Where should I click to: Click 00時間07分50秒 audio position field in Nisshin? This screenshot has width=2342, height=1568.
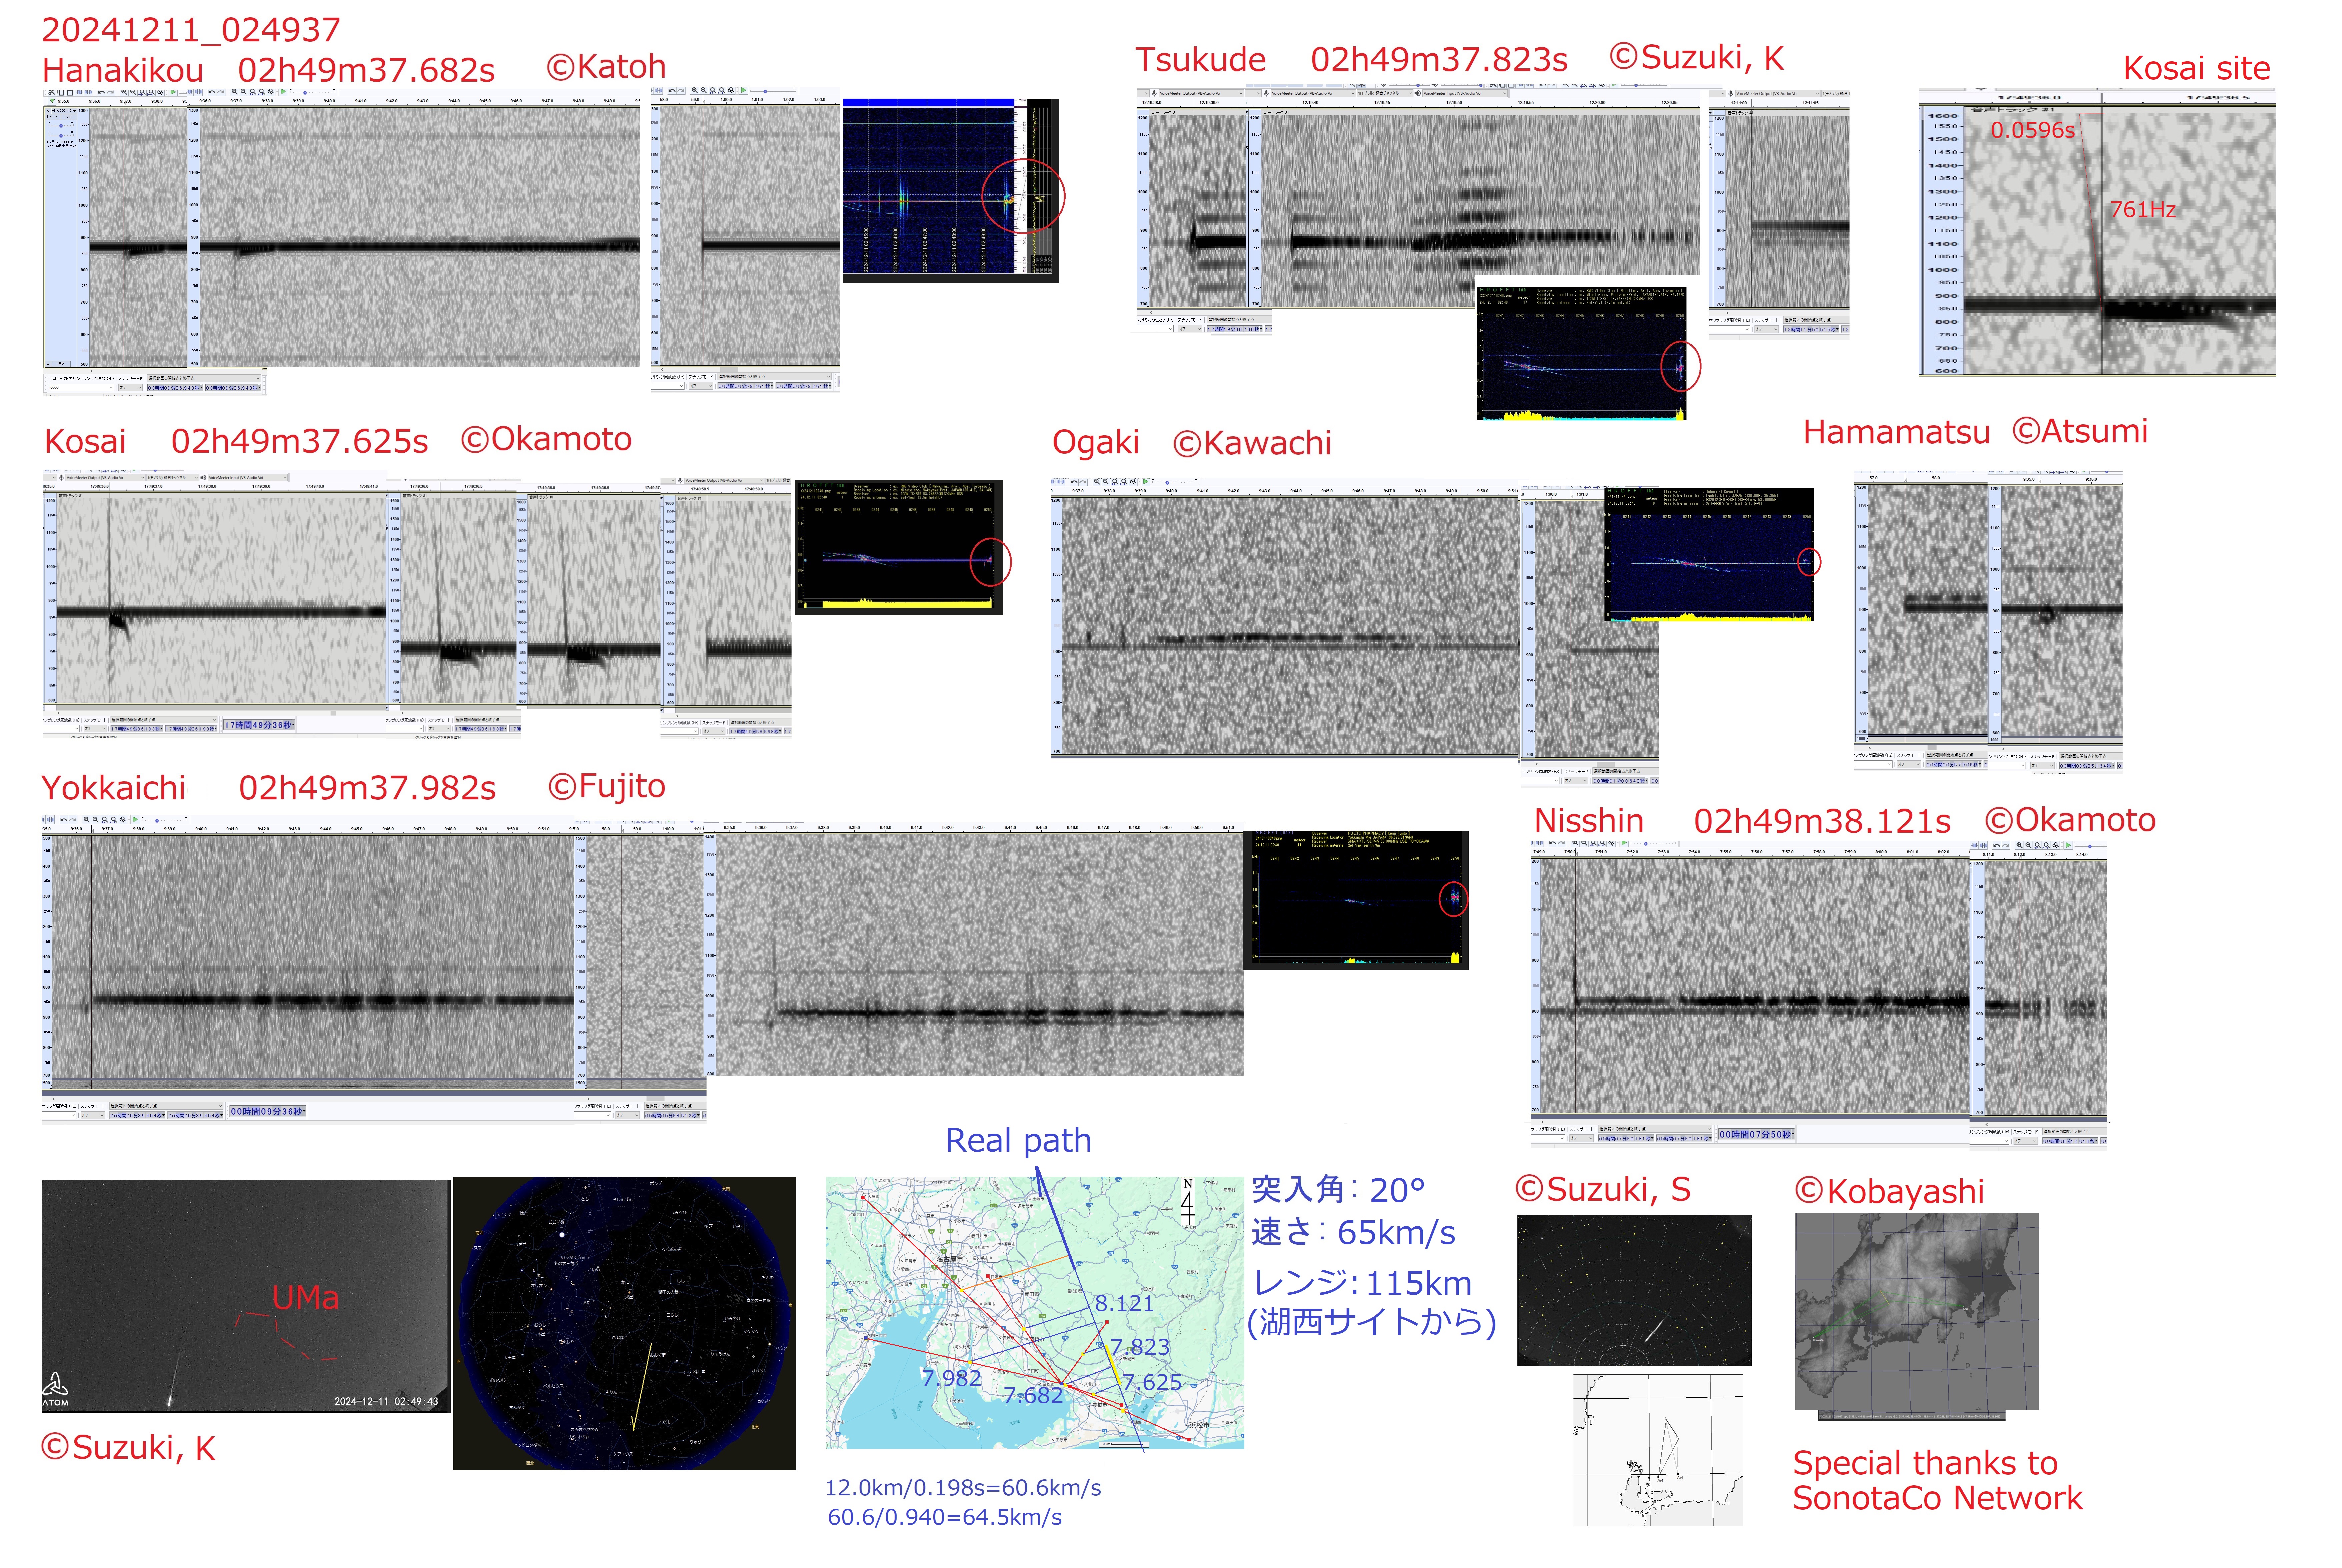tap(1756, 1134)
